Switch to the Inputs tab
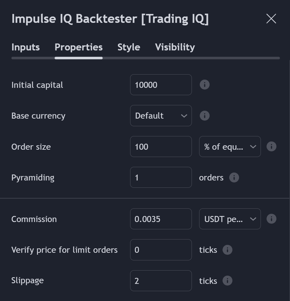 [26, 47]
